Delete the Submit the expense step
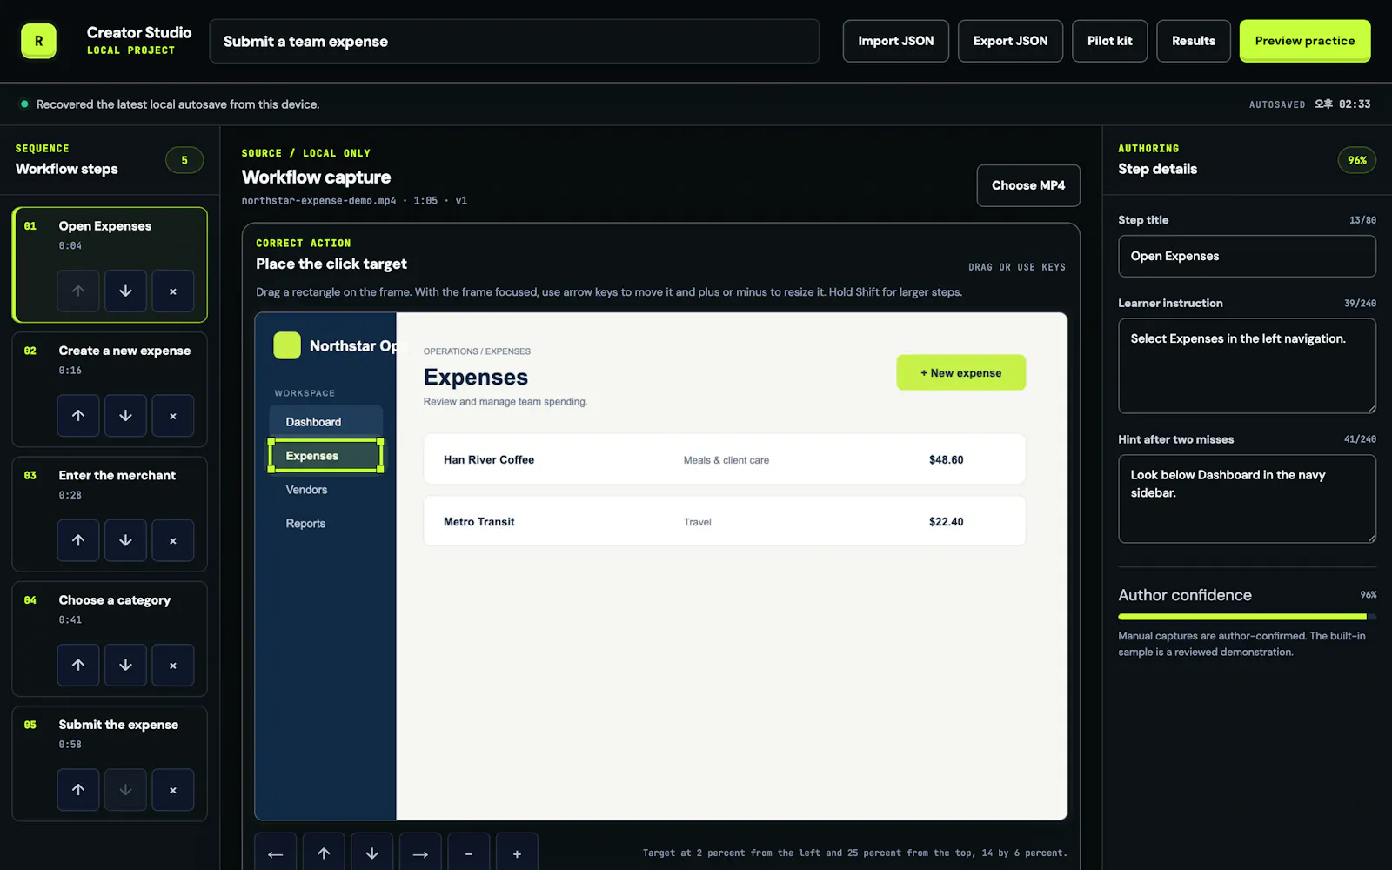Viewport: 1392px width, 870px height. 173,790
